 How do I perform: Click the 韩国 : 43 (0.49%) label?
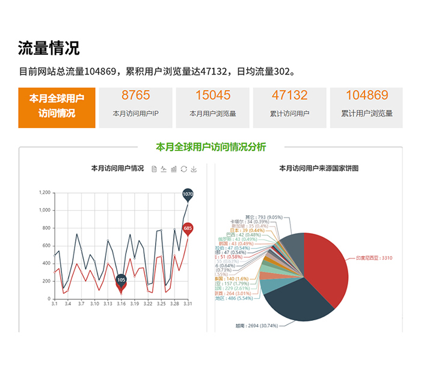coord(236,243)
